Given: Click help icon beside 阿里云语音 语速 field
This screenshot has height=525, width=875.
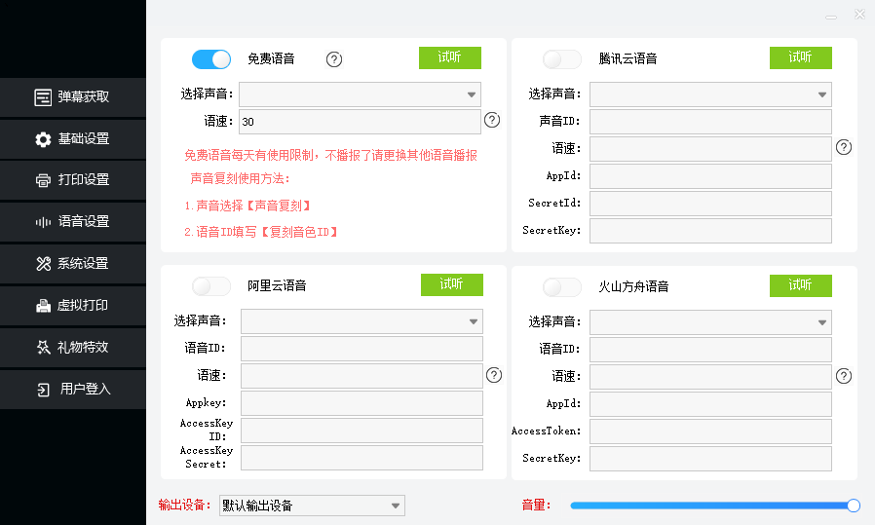Looking at the screenshot, I should click(x=494, y=375).
